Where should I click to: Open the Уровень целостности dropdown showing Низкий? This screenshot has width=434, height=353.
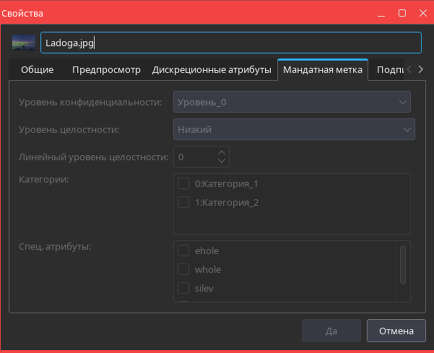294,129
